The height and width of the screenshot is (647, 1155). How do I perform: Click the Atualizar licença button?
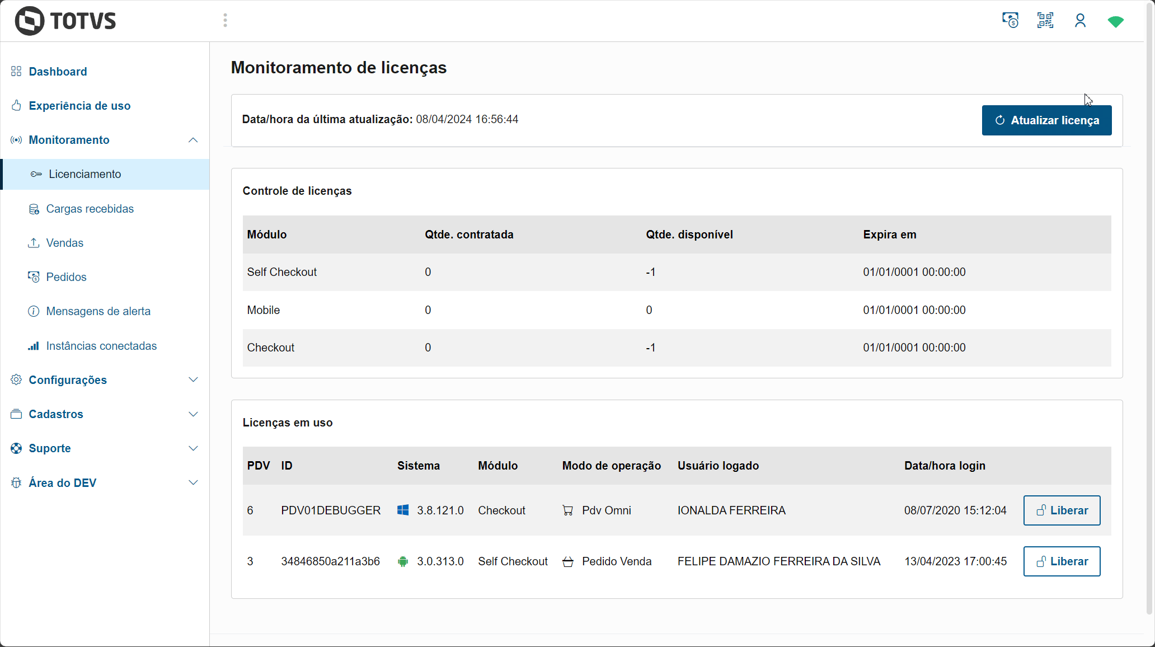tap(1046, 120)
